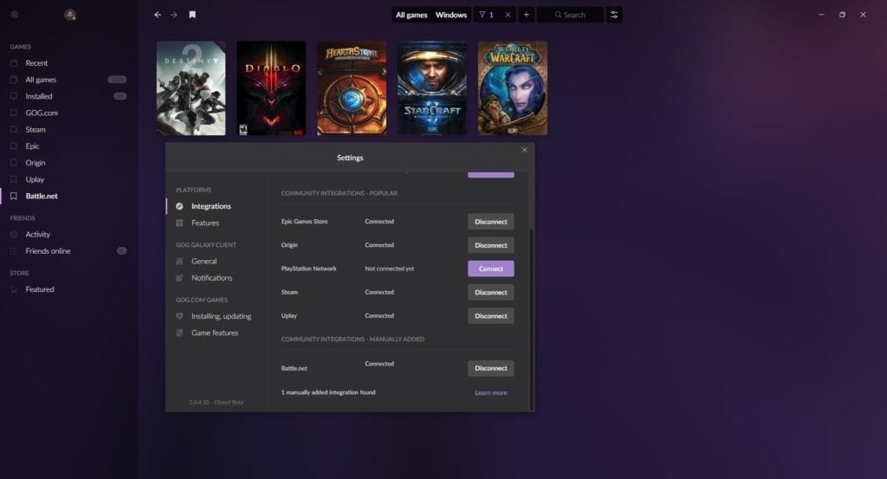Open the Diablo III game cover
Screen dimensions: 887x479
(x=271, y=88)
